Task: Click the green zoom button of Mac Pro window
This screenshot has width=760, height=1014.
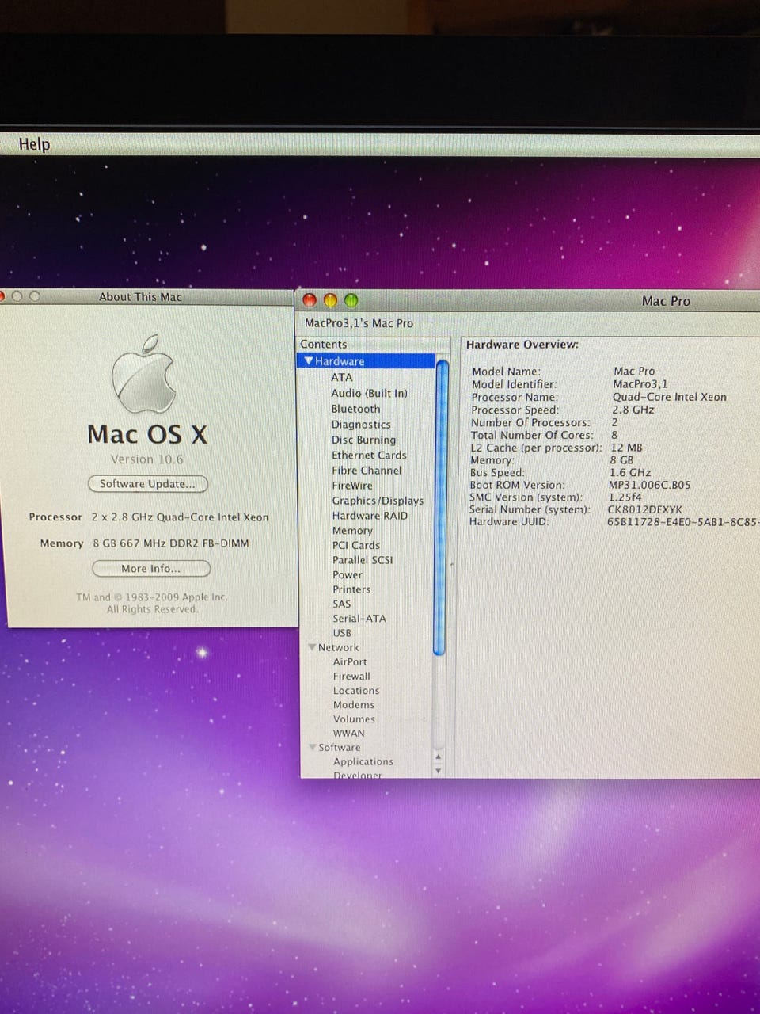Action: (351, 300)
